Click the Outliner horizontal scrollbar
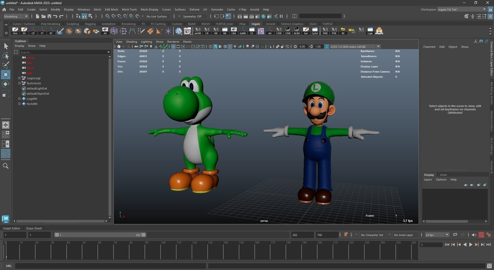Screen dimensions: 494x270 click(60, 221)
